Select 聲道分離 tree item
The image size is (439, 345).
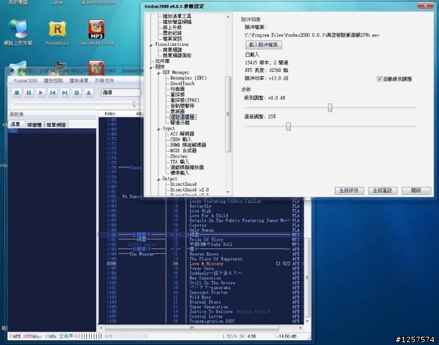click(180, 123)
